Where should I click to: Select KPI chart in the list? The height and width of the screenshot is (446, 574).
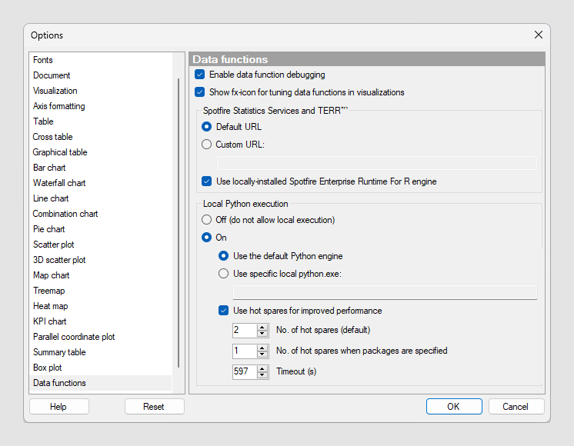100,321
